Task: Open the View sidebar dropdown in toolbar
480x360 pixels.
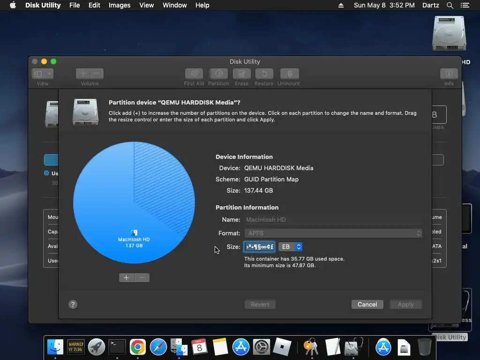Action: 43,74
